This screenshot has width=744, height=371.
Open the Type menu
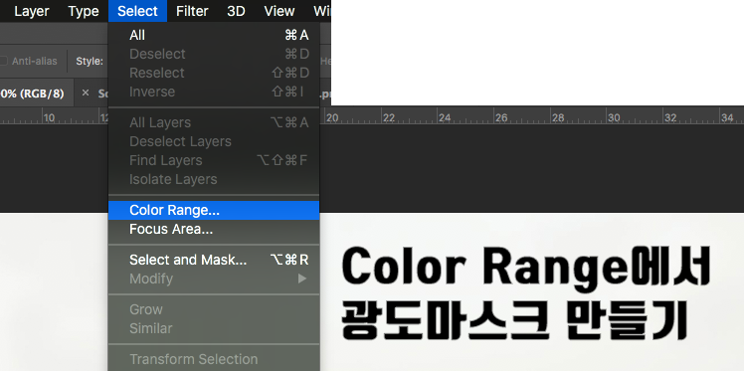tap(83, 11)
